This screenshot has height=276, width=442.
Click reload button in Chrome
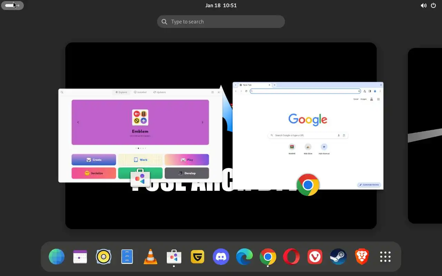pyautogui.click(x=246, y=91)
